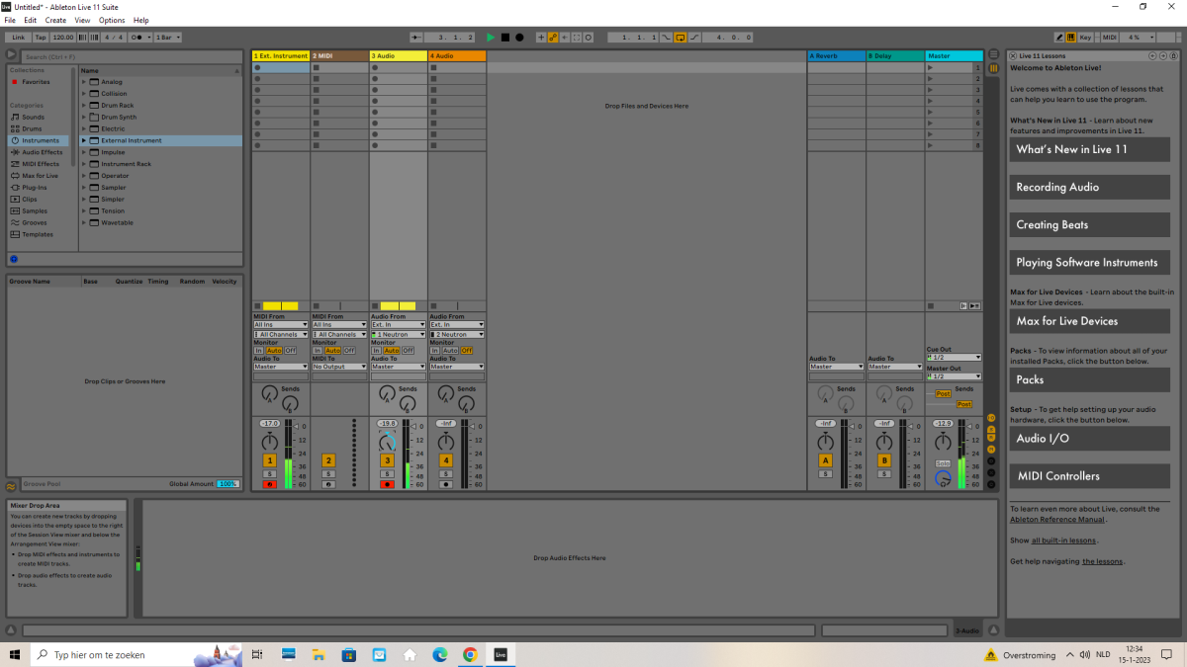Open the Recording Audio lesson
Viewport: 1187px width, 667px height.
1089,187
